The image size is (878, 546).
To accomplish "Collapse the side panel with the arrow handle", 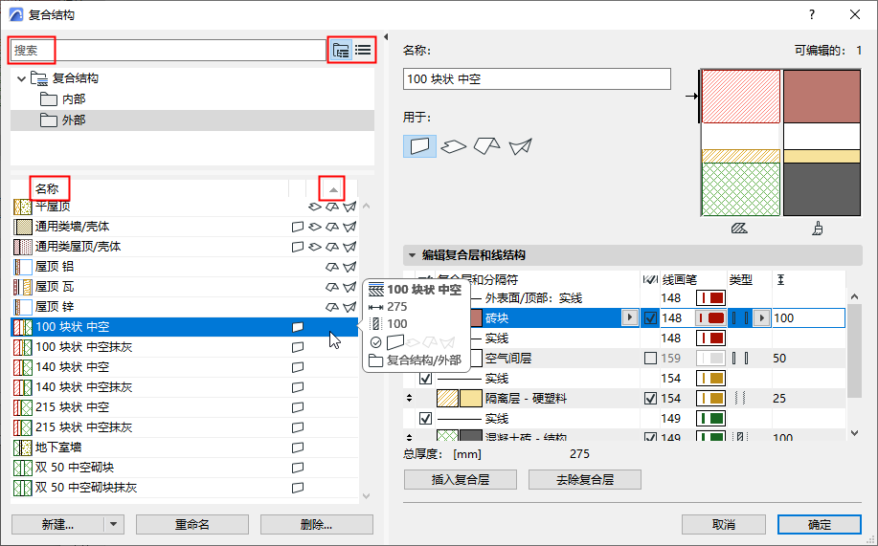I will [386, 37].
